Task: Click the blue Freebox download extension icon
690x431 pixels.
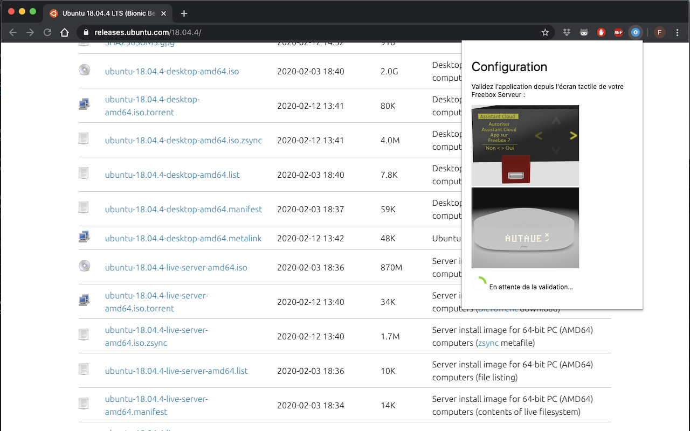Action: point(636,32)
